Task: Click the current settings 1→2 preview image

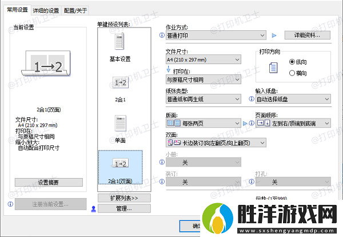Action: coord(46,64)
